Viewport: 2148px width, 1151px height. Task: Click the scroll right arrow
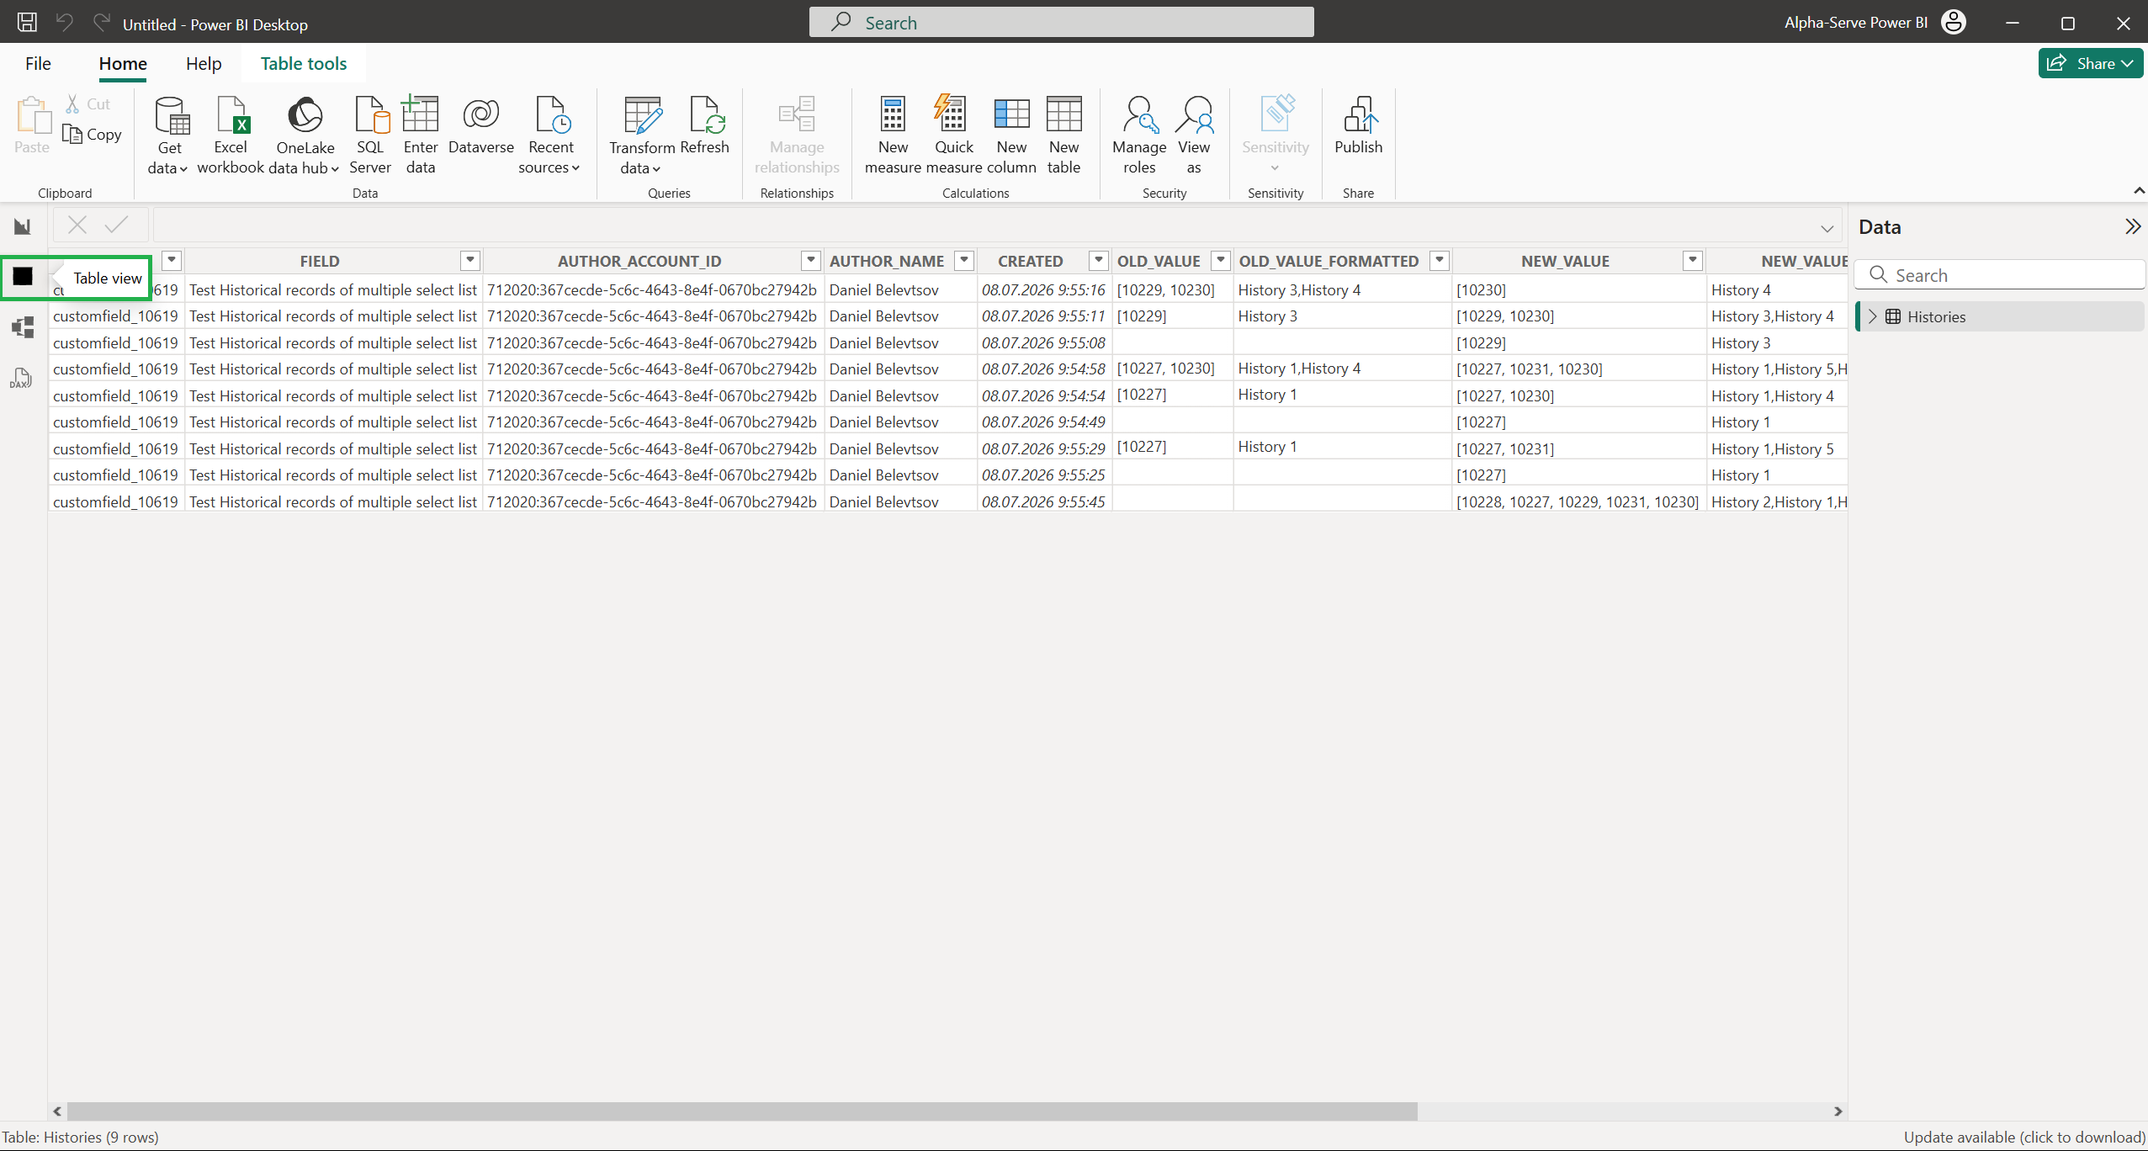click(x=1838, y=1111)
